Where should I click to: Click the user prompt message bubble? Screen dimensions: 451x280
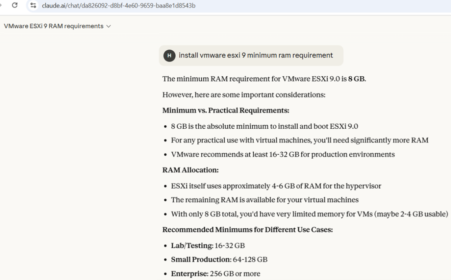pyautogui.click(x=255, y=56)
